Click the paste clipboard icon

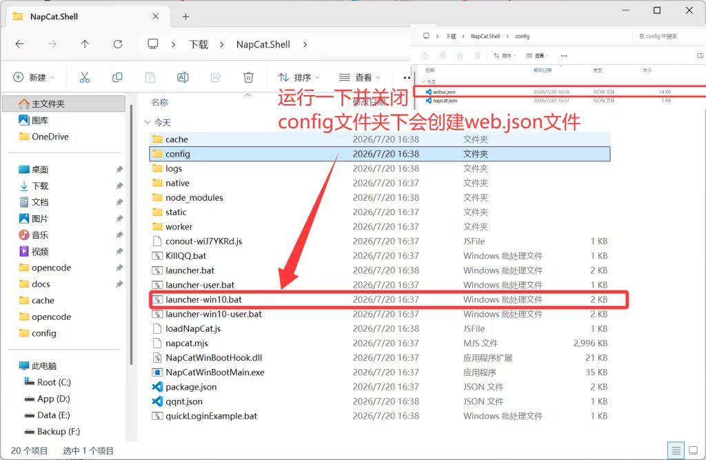coord(150,77)
